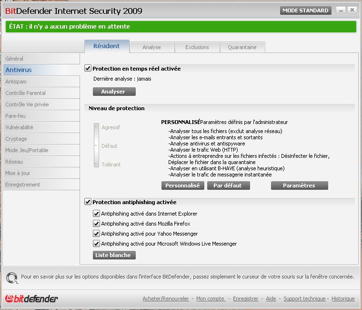Select Antispam in the sidebar
This screenshot has height=310, width=362.
tap(41, 82)
